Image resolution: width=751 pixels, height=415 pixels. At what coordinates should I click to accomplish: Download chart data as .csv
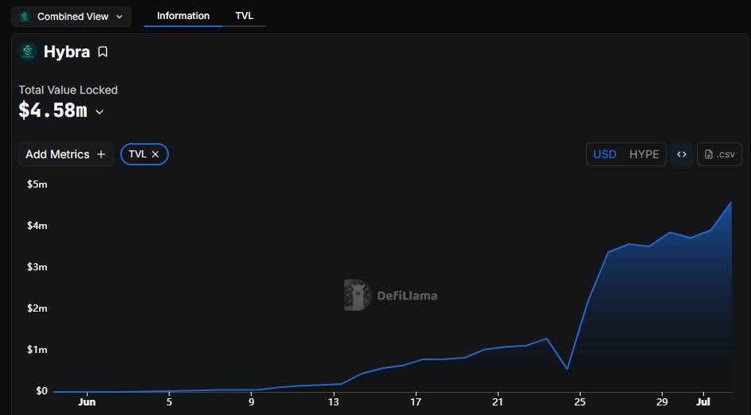719,154
